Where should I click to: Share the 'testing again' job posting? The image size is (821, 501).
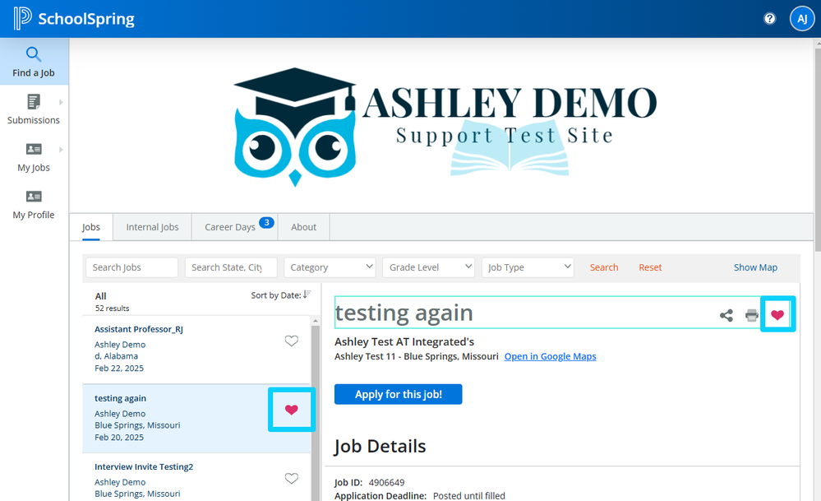(x=726, y=314)
